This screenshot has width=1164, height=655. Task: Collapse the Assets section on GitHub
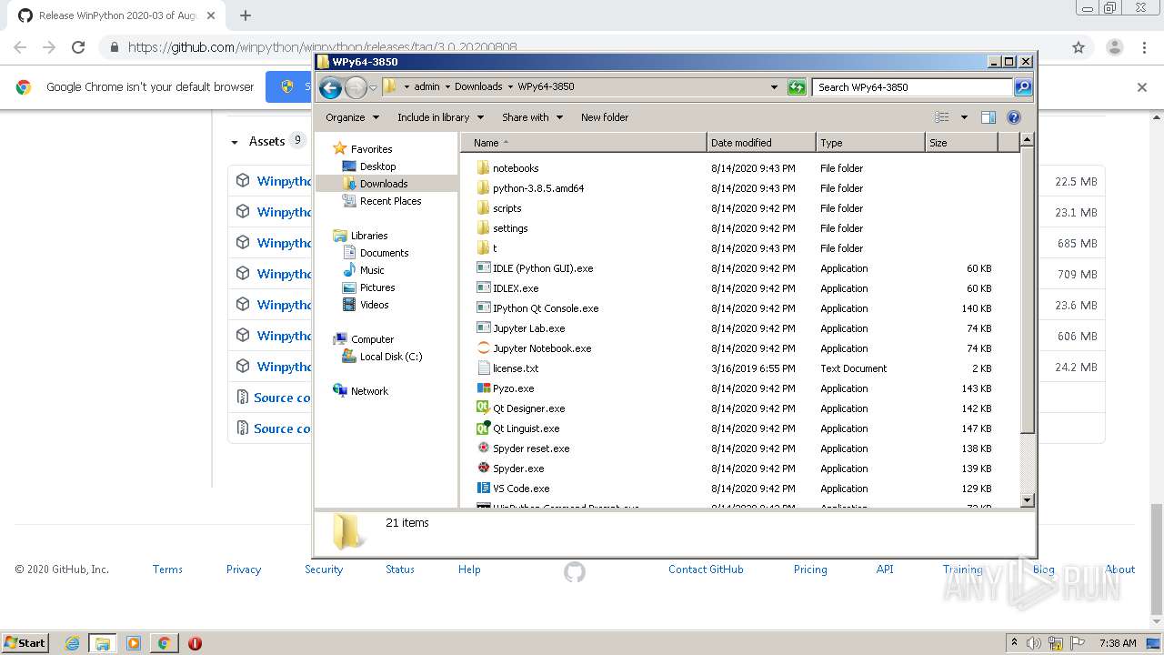[x=235, y=142]
